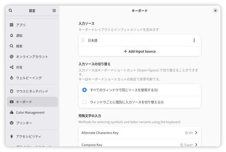The image size is (226, 152).
Task: Click the アクセシビリティ person icon
Action: [x=11, y=136]
